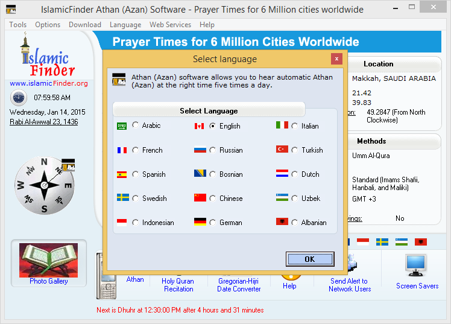
Task: Click the Qibla compass icon
Action: (44, 185)
